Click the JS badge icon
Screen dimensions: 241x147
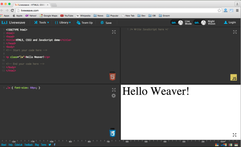click(x=234, y=78)
